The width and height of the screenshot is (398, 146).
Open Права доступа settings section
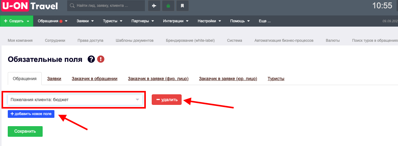90,41
